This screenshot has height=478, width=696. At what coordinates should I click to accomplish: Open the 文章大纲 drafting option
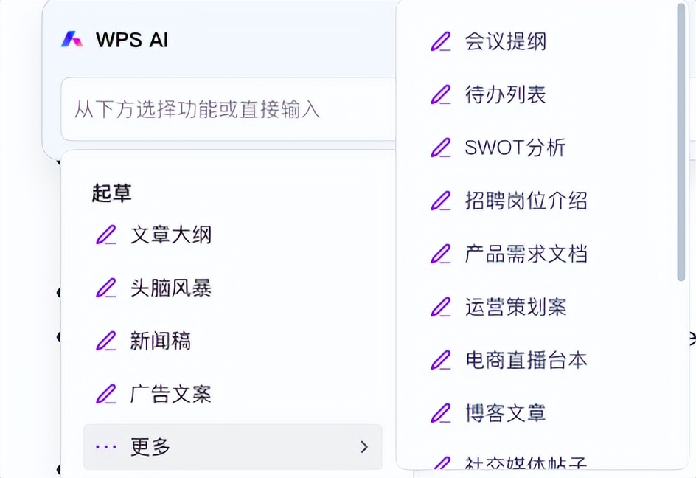click(171, 235)
